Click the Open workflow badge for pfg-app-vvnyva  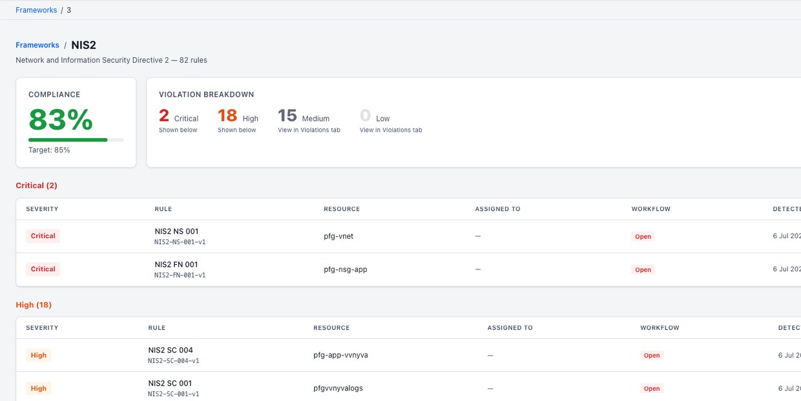(652, 355)
